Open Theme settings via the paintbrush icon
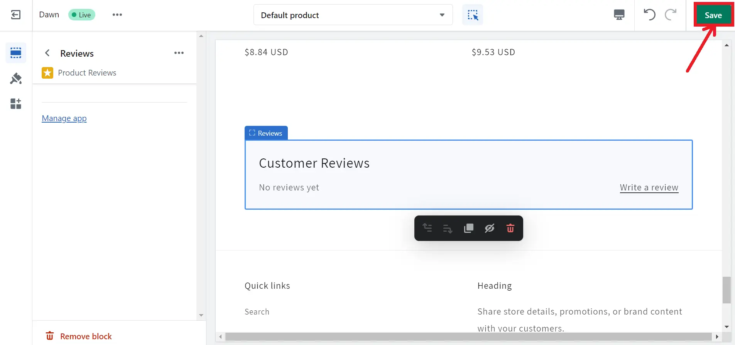The image size is (735, 345). click(16, 78)
